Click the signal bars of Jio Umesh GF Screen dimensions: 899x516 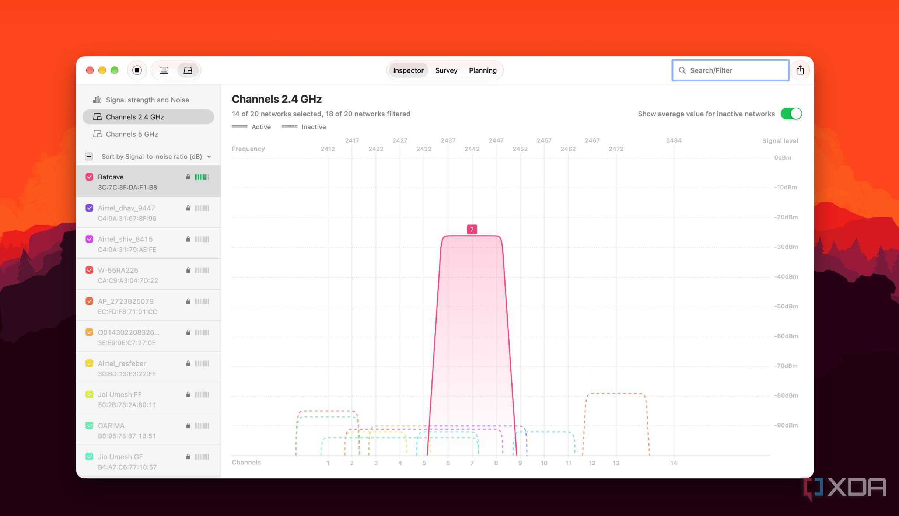202,457
